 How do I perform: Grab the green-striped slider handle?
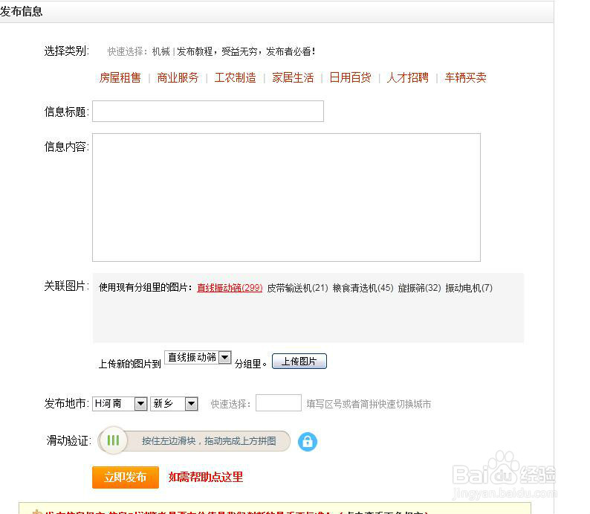click(x=113, y=440)
